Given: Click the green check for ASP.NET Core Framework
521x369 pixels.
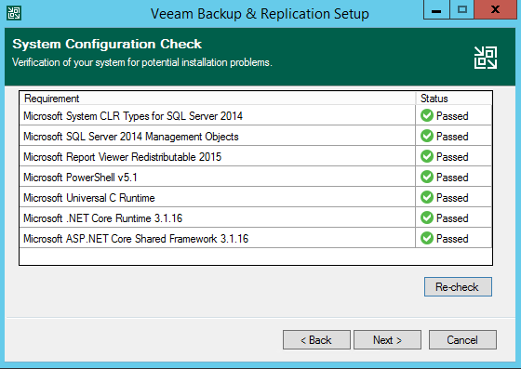Looking at the screenshot, I should (427, 238).
